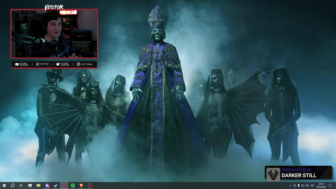Image resolution: width=336 pixels, height=189 pixels.
Task: Open the purple app with 9+ badge
Action: click(47, 186)
